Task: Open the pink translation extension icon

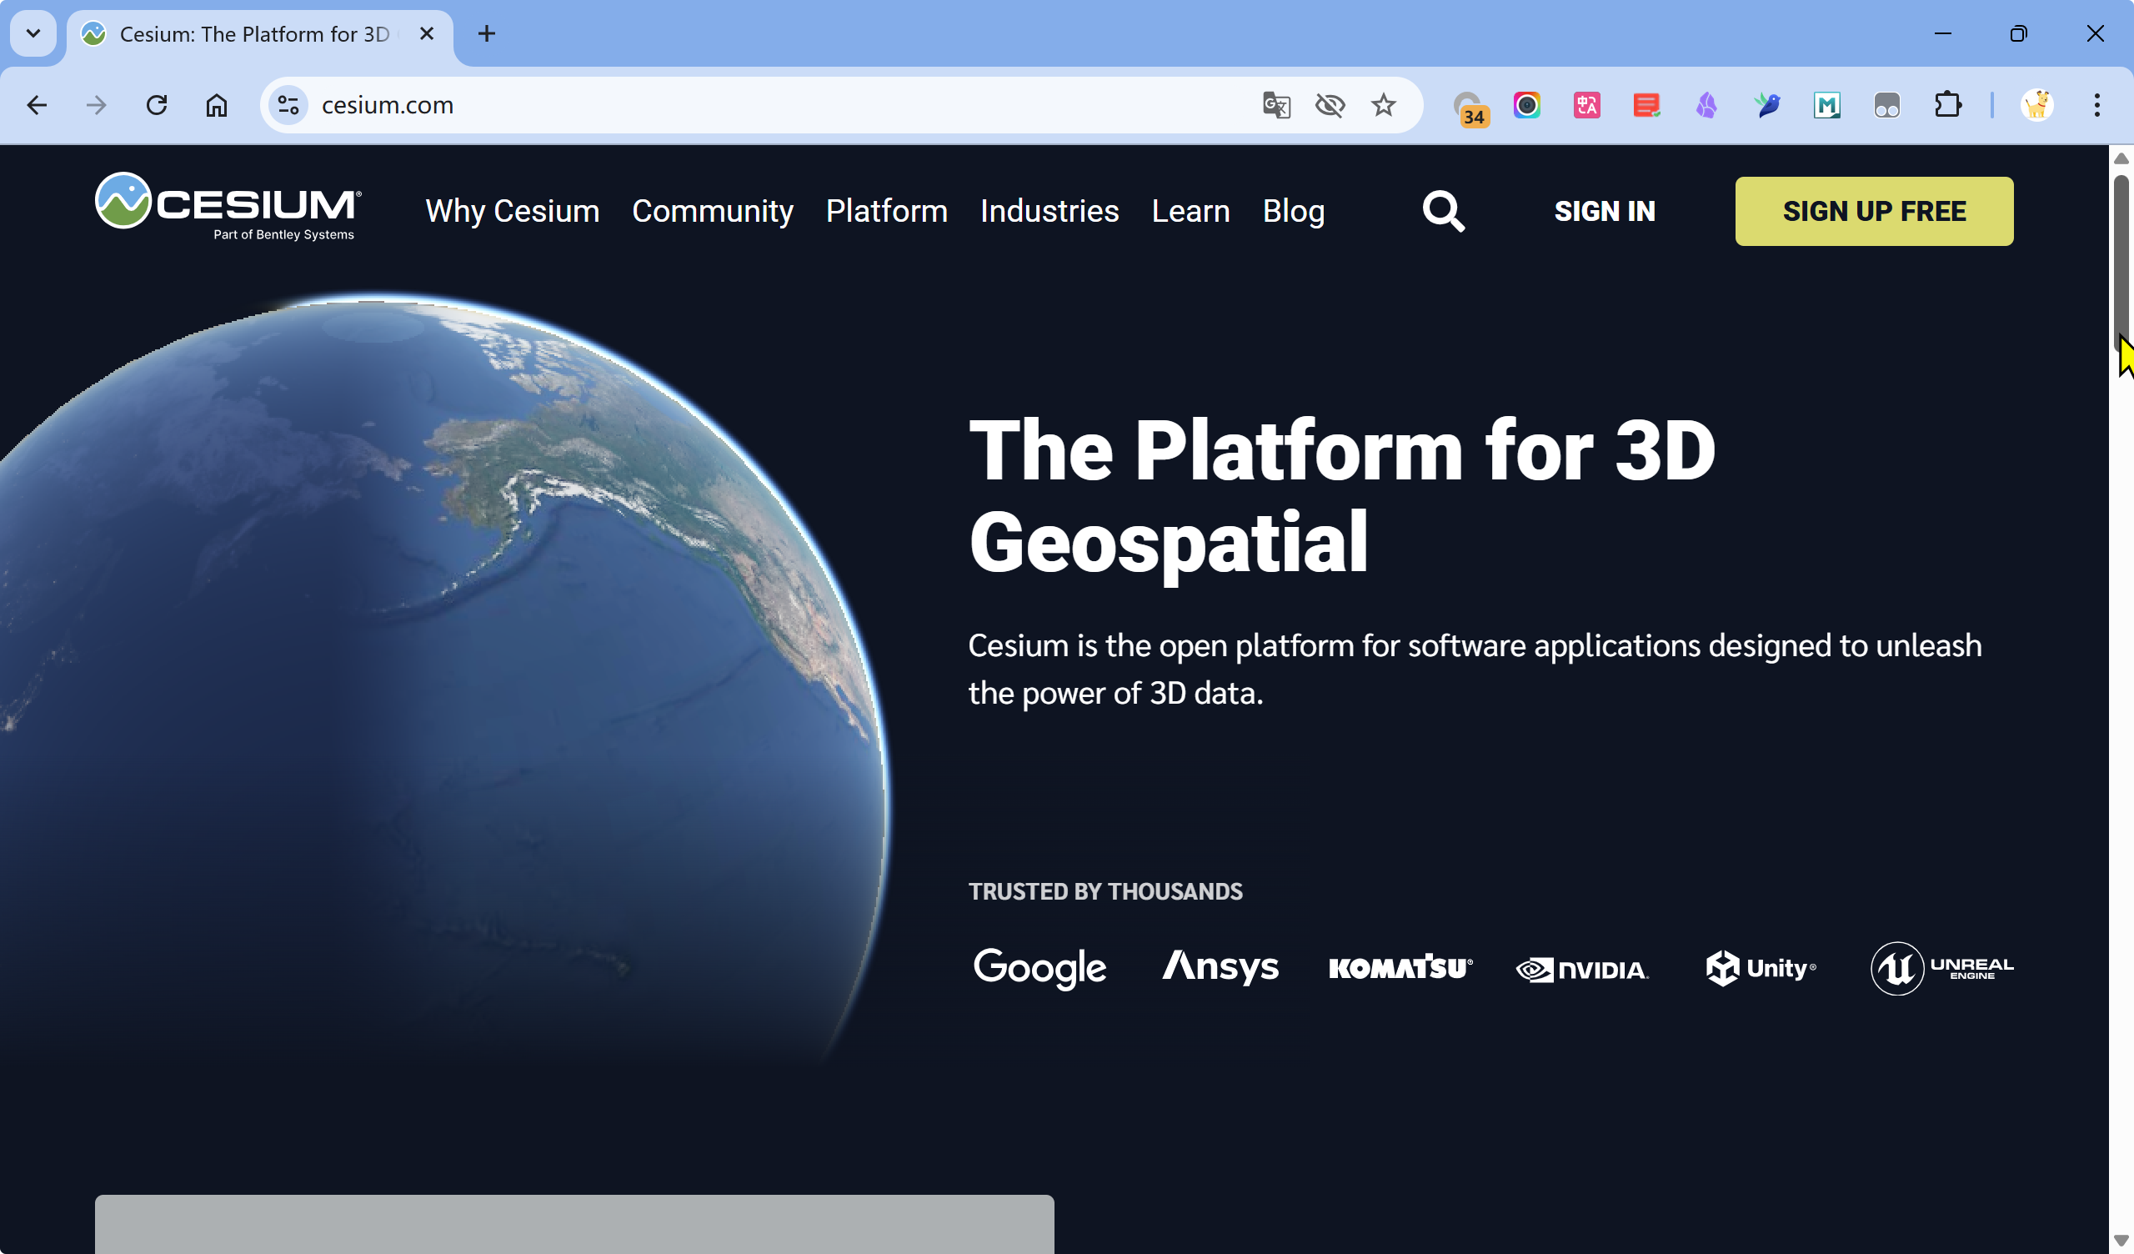Action: (1586, 105)
